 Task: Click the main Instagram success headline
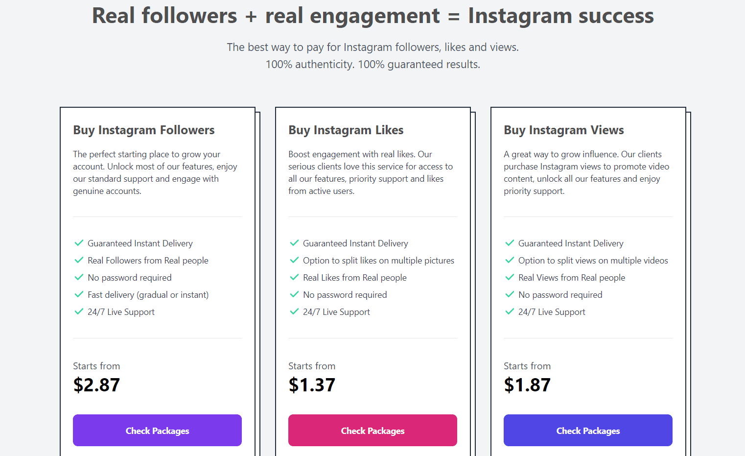point(372,16)
